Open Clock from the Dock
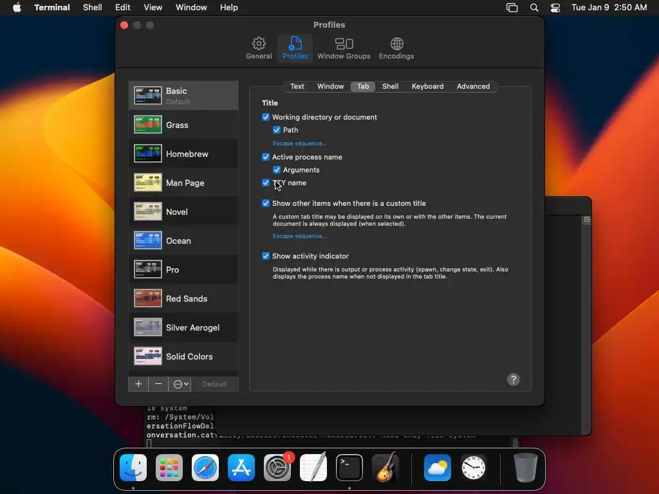The width and height of the screenshot is (659, 494). 474,468
